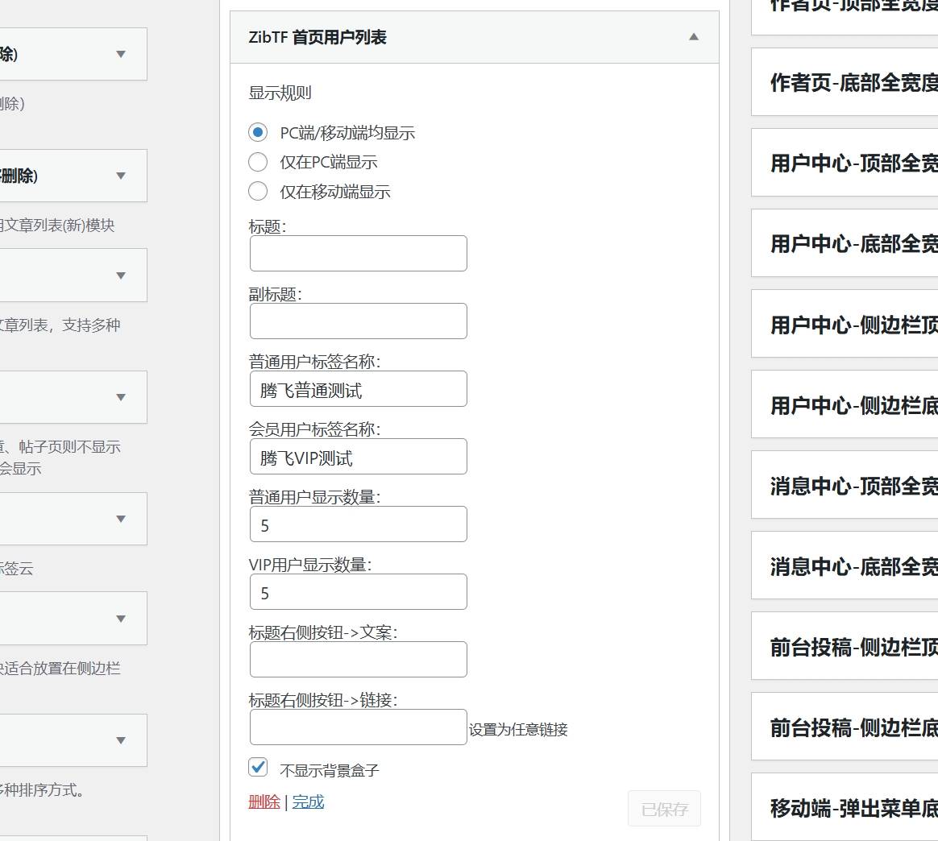
Task: Collapse the ZibTF 首页用户列表 widget panel
Action: [x=692, y=37]
